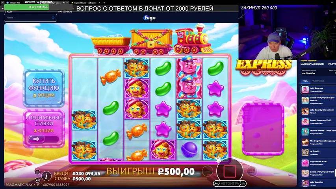Mute the slot game sound
The image size is (336, 189).
tap(37, 180)
